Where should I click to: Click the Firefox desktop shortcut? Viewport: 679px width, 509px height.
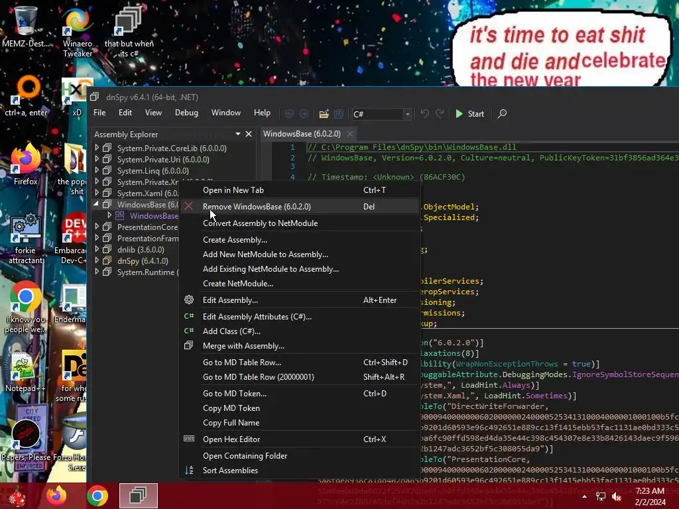26,164
